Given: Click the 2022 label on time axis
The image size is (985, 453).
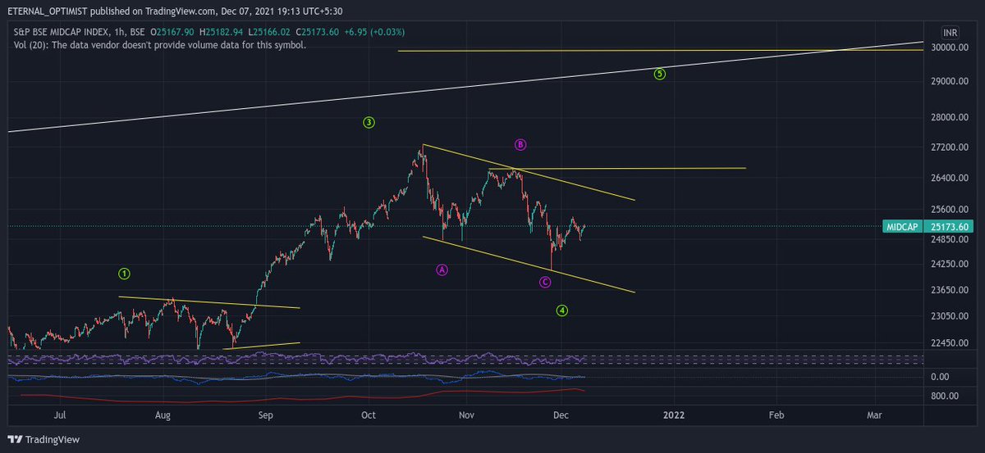Looking at the screenshot, I should pyautogui.click(x=674, y=415).
